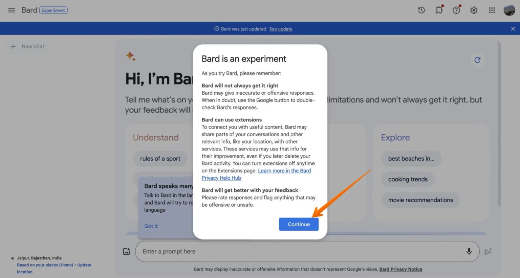The height and width of the screenshot is (278, 520).
Task: Click 'Got it' on the languages tooltip
Action: pyautogui.click(x=151, y=226)
